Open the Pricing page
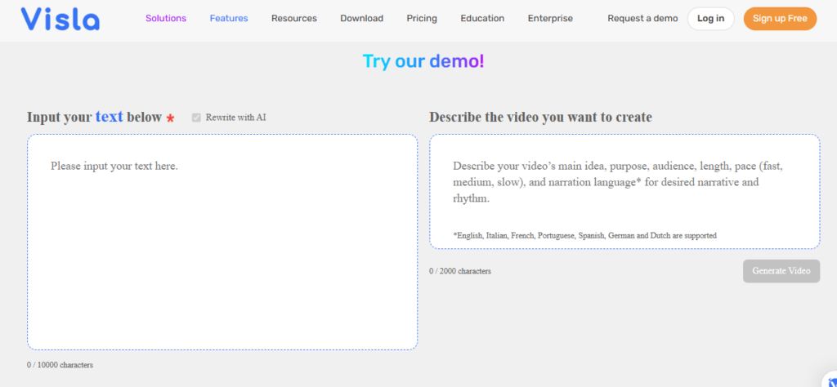The height and width of the screenshot is (387, 837). (422, 18)
